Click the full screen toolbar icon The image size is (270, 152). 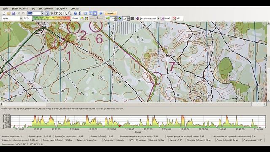point(86,13)
